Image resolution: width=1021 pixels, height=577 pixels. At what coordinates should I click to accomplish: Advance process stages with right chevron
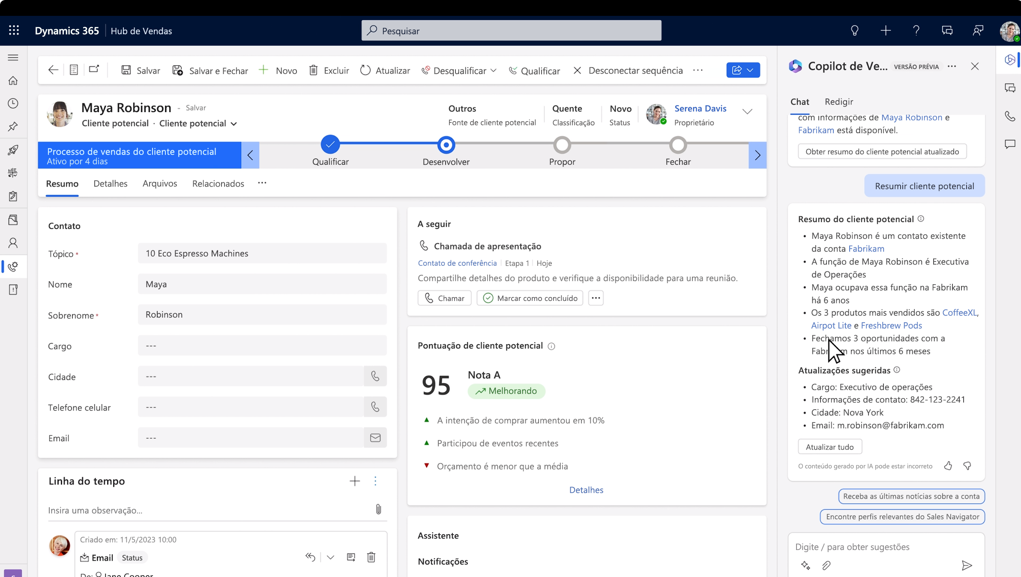(758, 155)
